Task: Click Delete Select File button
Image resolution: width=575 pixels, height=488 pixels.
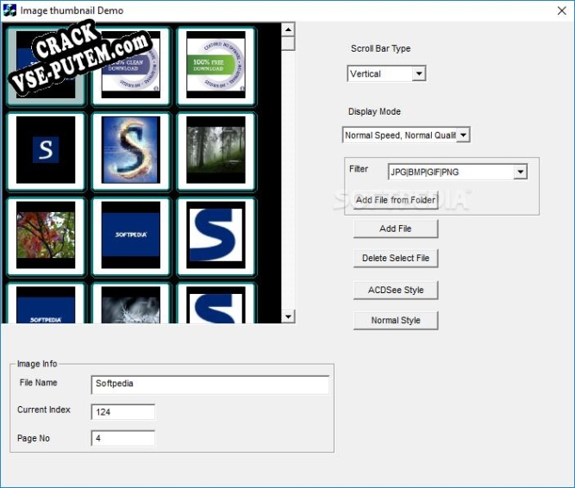Action: [396, 258]
